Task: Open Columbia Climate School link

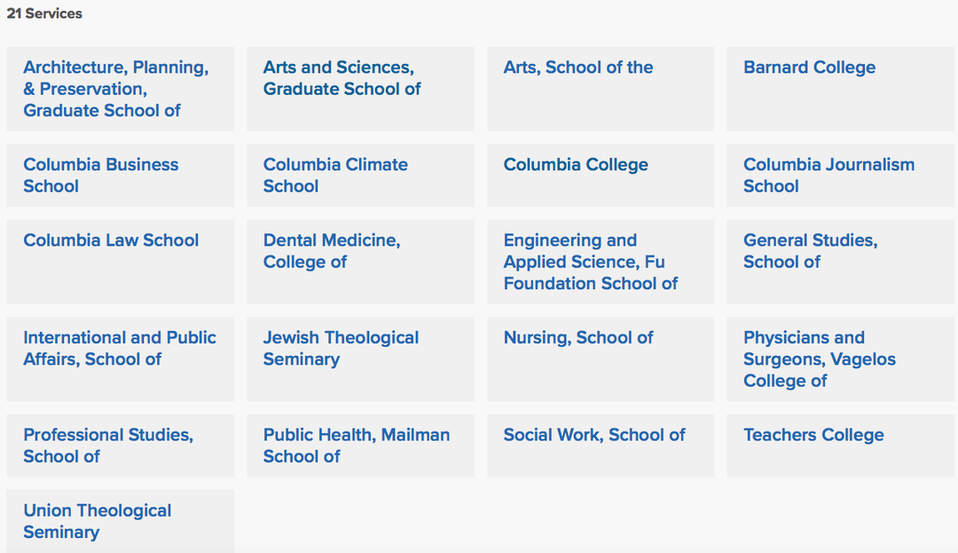Action: [335, 175]
